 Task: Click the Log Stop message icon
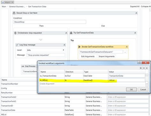[17, 45]
